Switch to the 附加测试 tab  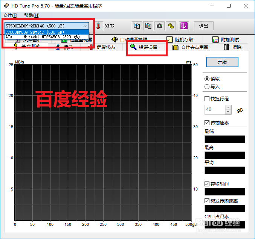point(226,39)
